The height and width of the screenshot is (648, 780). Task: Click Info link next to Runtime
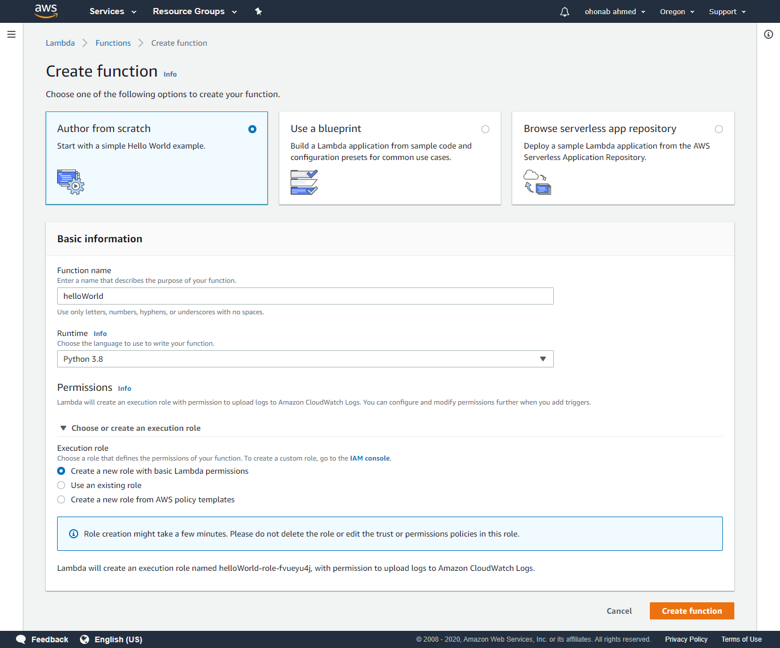100,334
